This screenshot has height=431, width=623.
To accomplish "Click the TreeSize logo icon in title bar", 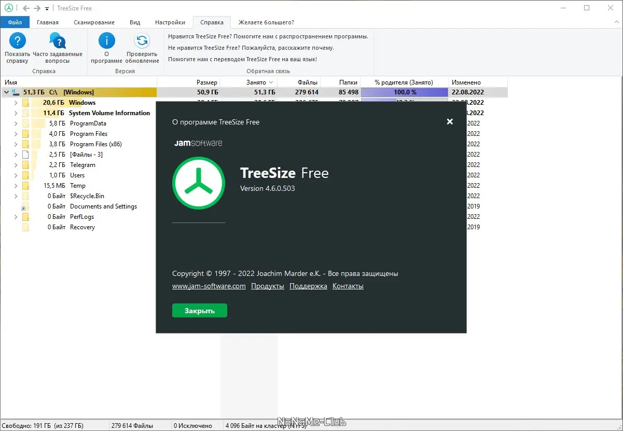I will pos(8,8).
